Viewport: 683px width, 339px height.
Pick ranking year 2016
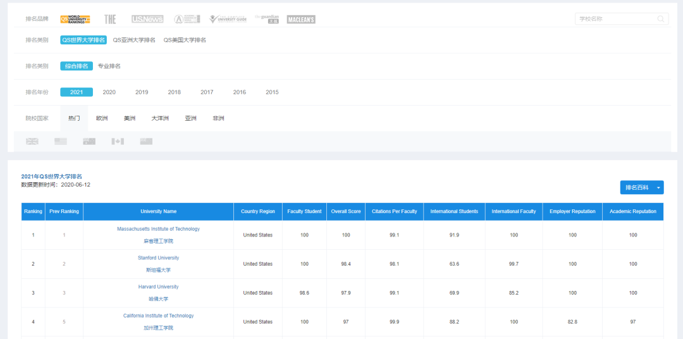[x=240, y=92]
